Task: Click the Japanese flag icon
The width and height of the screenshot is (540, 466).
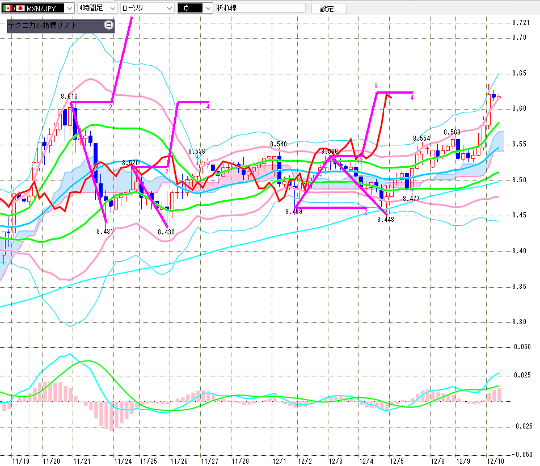Action: coord(20,8)
